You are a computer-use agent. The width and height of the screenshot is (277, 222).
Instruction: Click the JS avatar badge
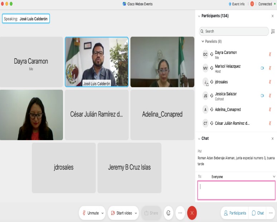[x=205, y=96]
